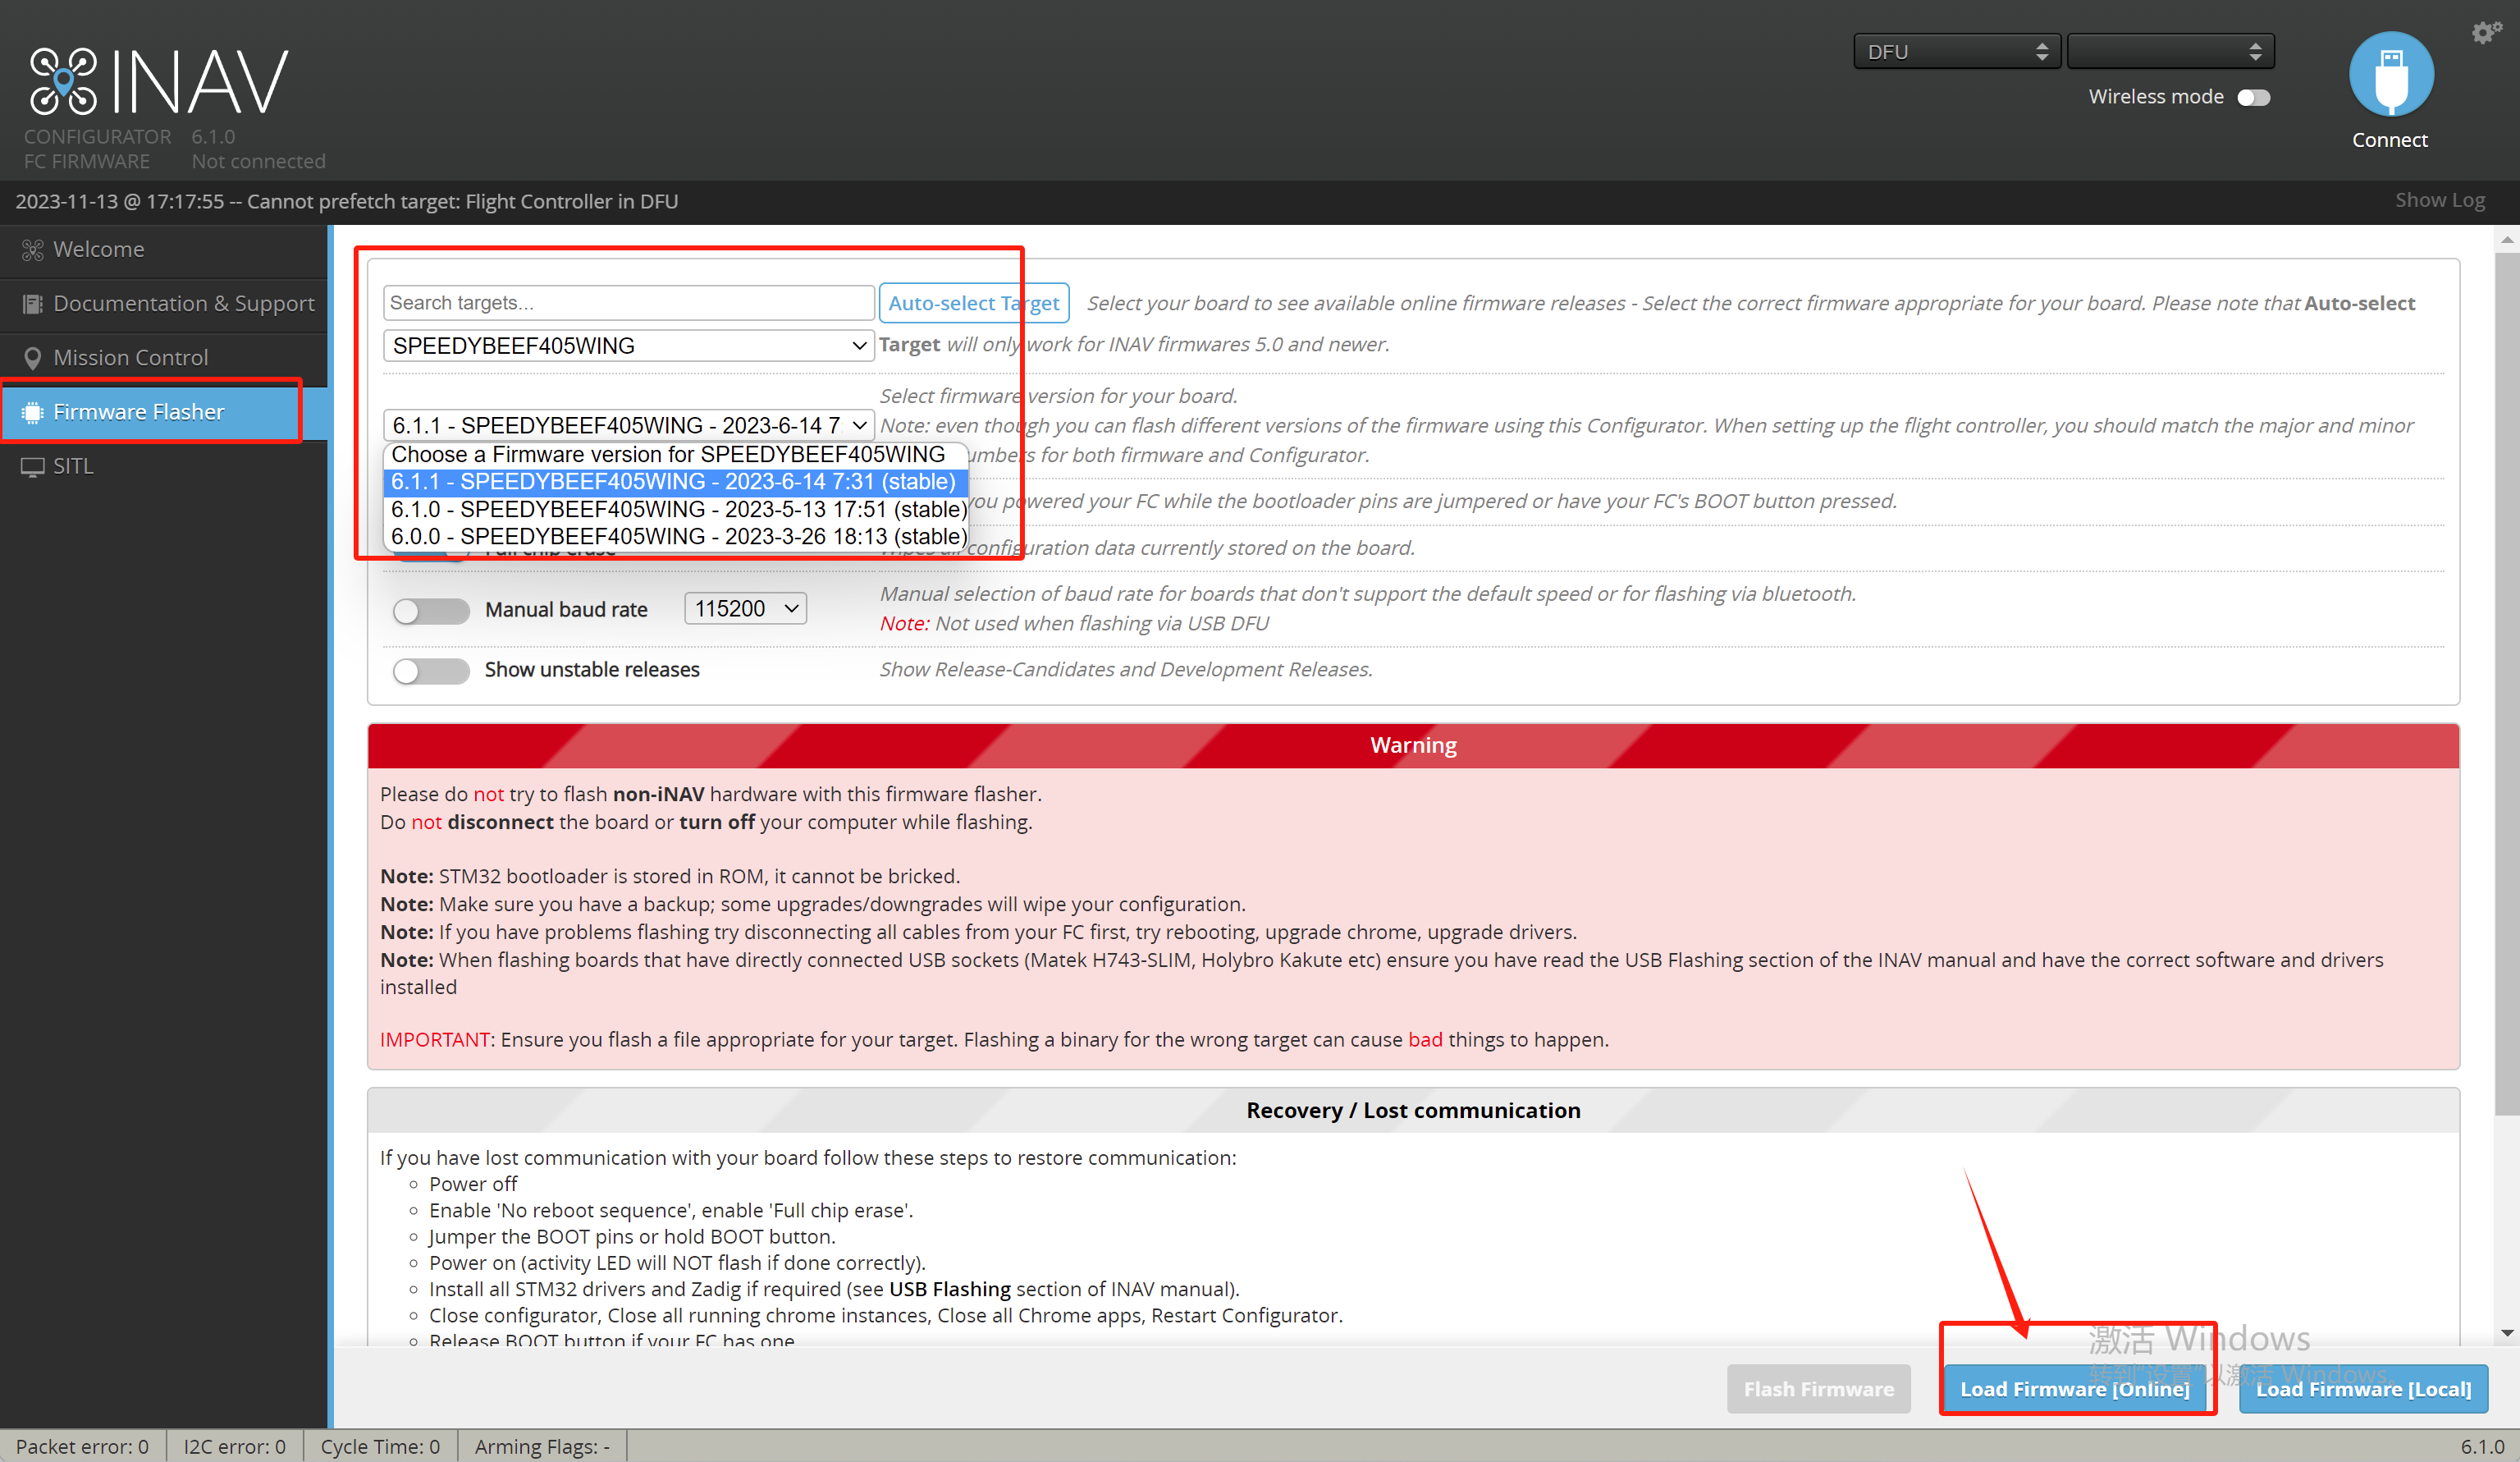The width and height of the screenshot is (2520, 1462).
Task: Open the Welcome tab
Action: tap(164, 250)
